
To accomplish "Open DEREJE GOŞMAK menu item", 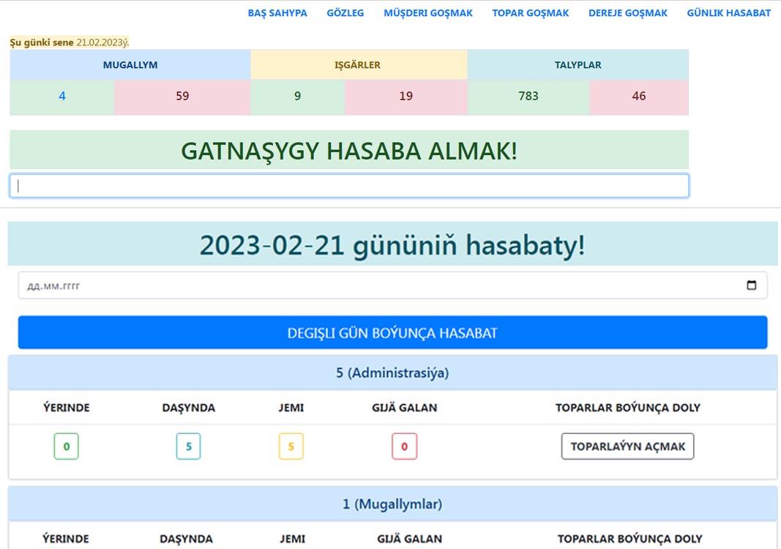I will (627, 13).
